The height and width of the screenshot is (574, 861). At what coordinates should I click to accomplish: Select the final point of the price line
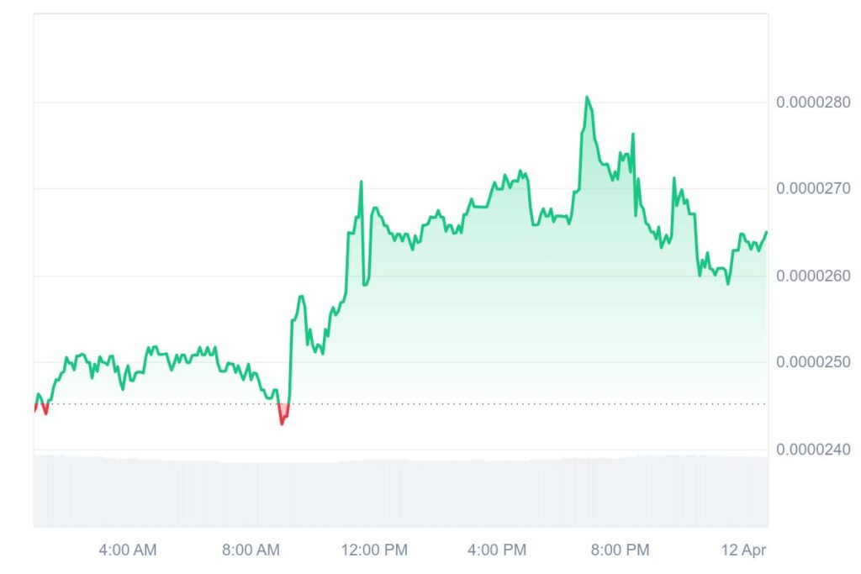click(x=766, y=232)
